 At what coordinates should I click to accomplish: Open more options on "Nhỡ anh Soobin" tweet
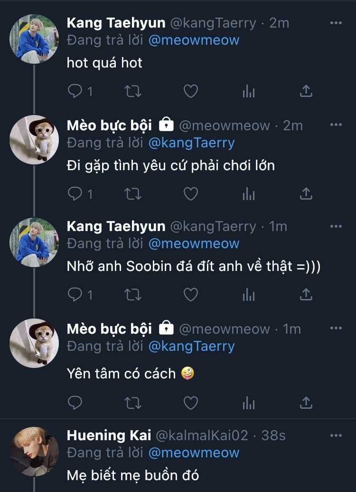pyautogui.click(x=336, y=226)
